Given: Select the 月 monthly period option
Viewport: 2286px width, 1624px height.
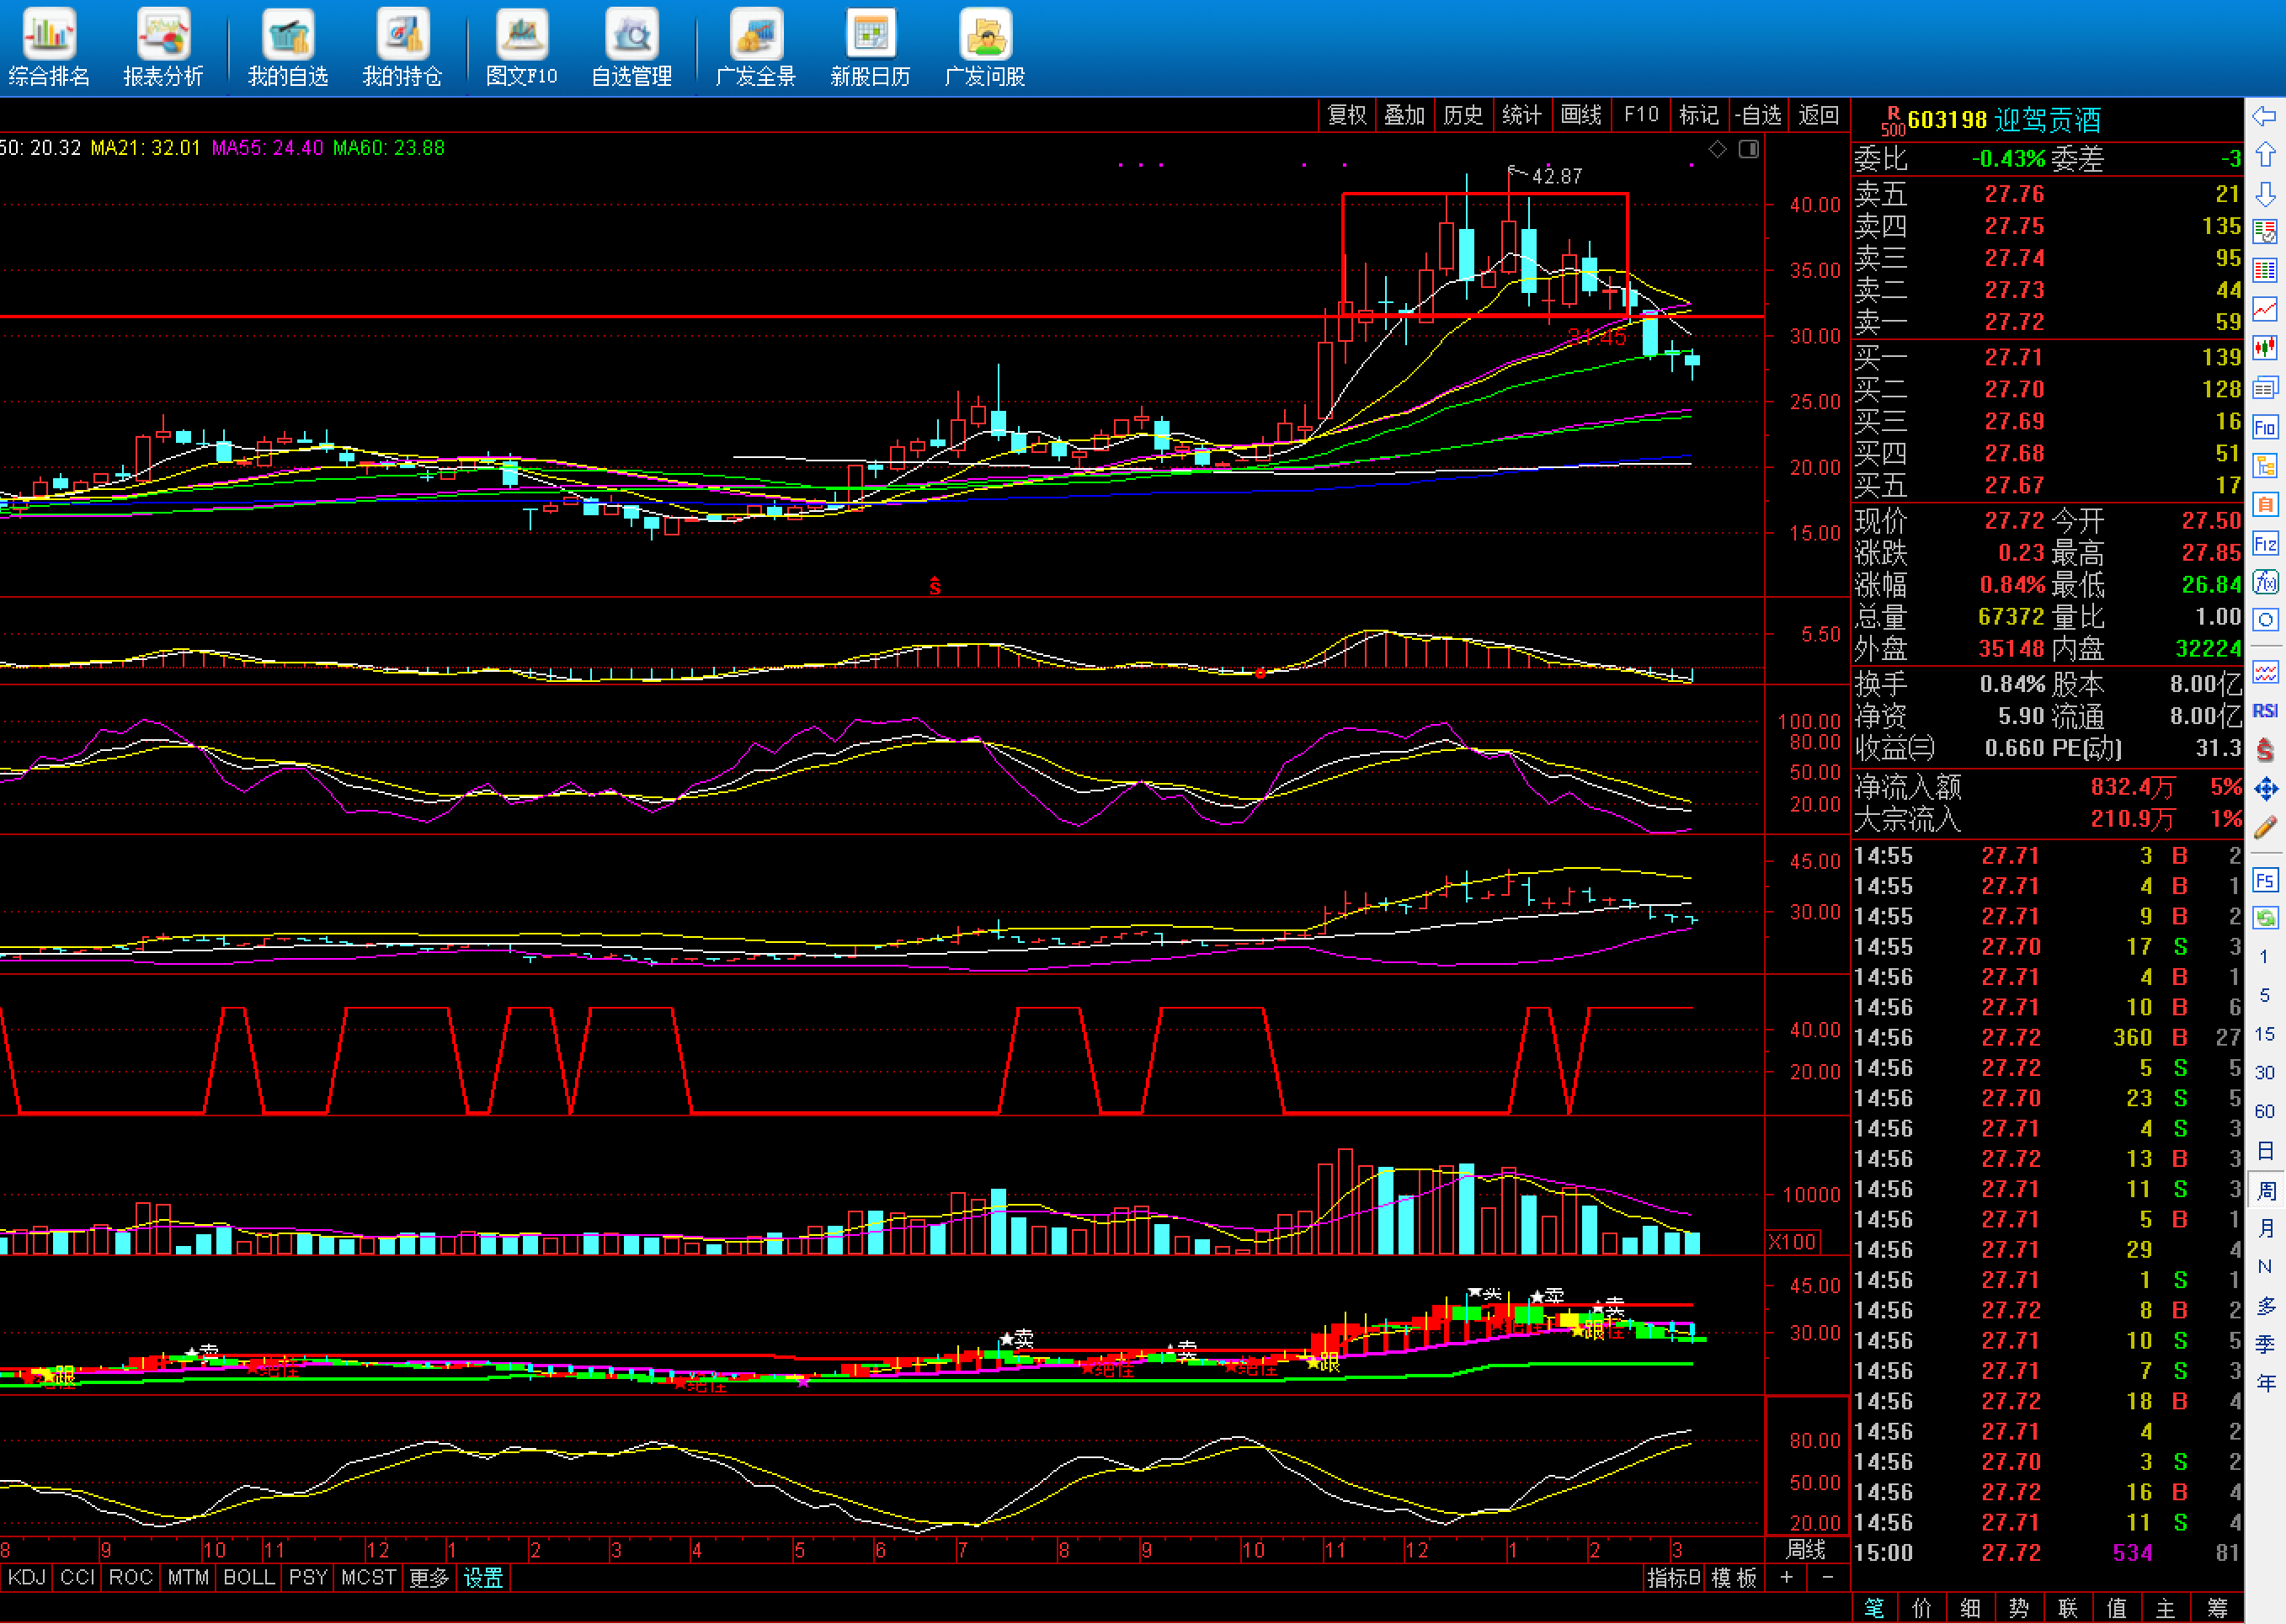Looking at the screenshot, I should 2265,1228.
